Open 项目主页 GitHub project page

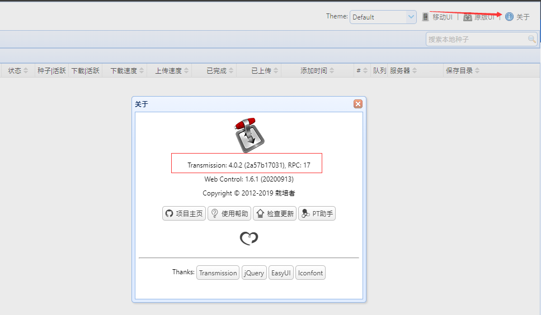coord(184,213)
